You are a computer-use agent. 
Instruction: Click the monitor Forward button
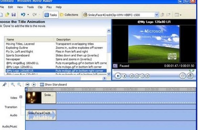[x=147, y=76]
